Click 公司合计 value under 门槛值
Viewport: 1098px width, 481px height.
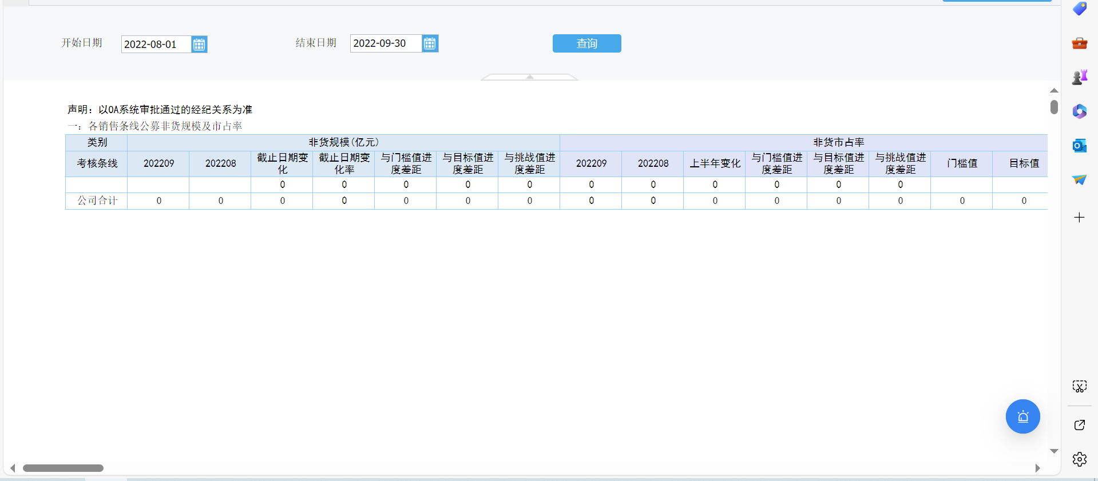tap(962, 201)
